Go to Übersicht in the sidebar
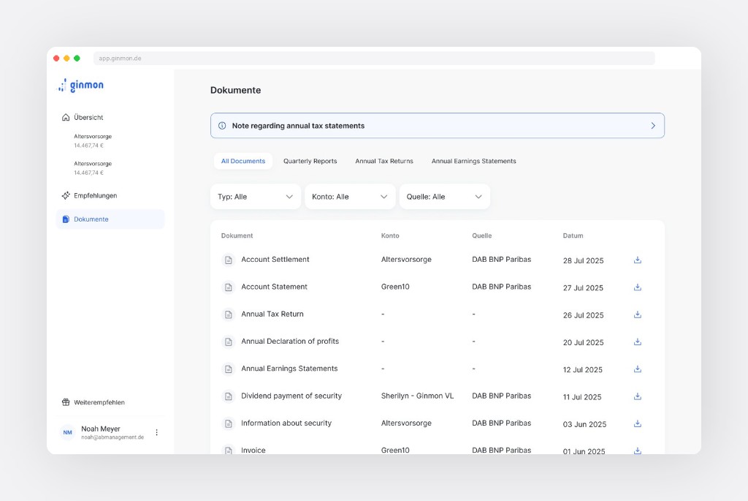The height and width of the screenshot is (501, 748). point(88,117)
